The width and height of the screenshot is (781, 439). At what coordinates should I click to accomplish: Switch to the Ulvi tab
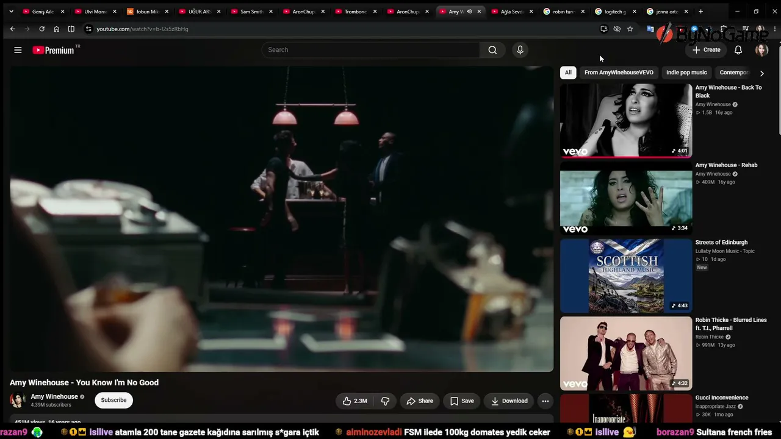tap(95, 12)
